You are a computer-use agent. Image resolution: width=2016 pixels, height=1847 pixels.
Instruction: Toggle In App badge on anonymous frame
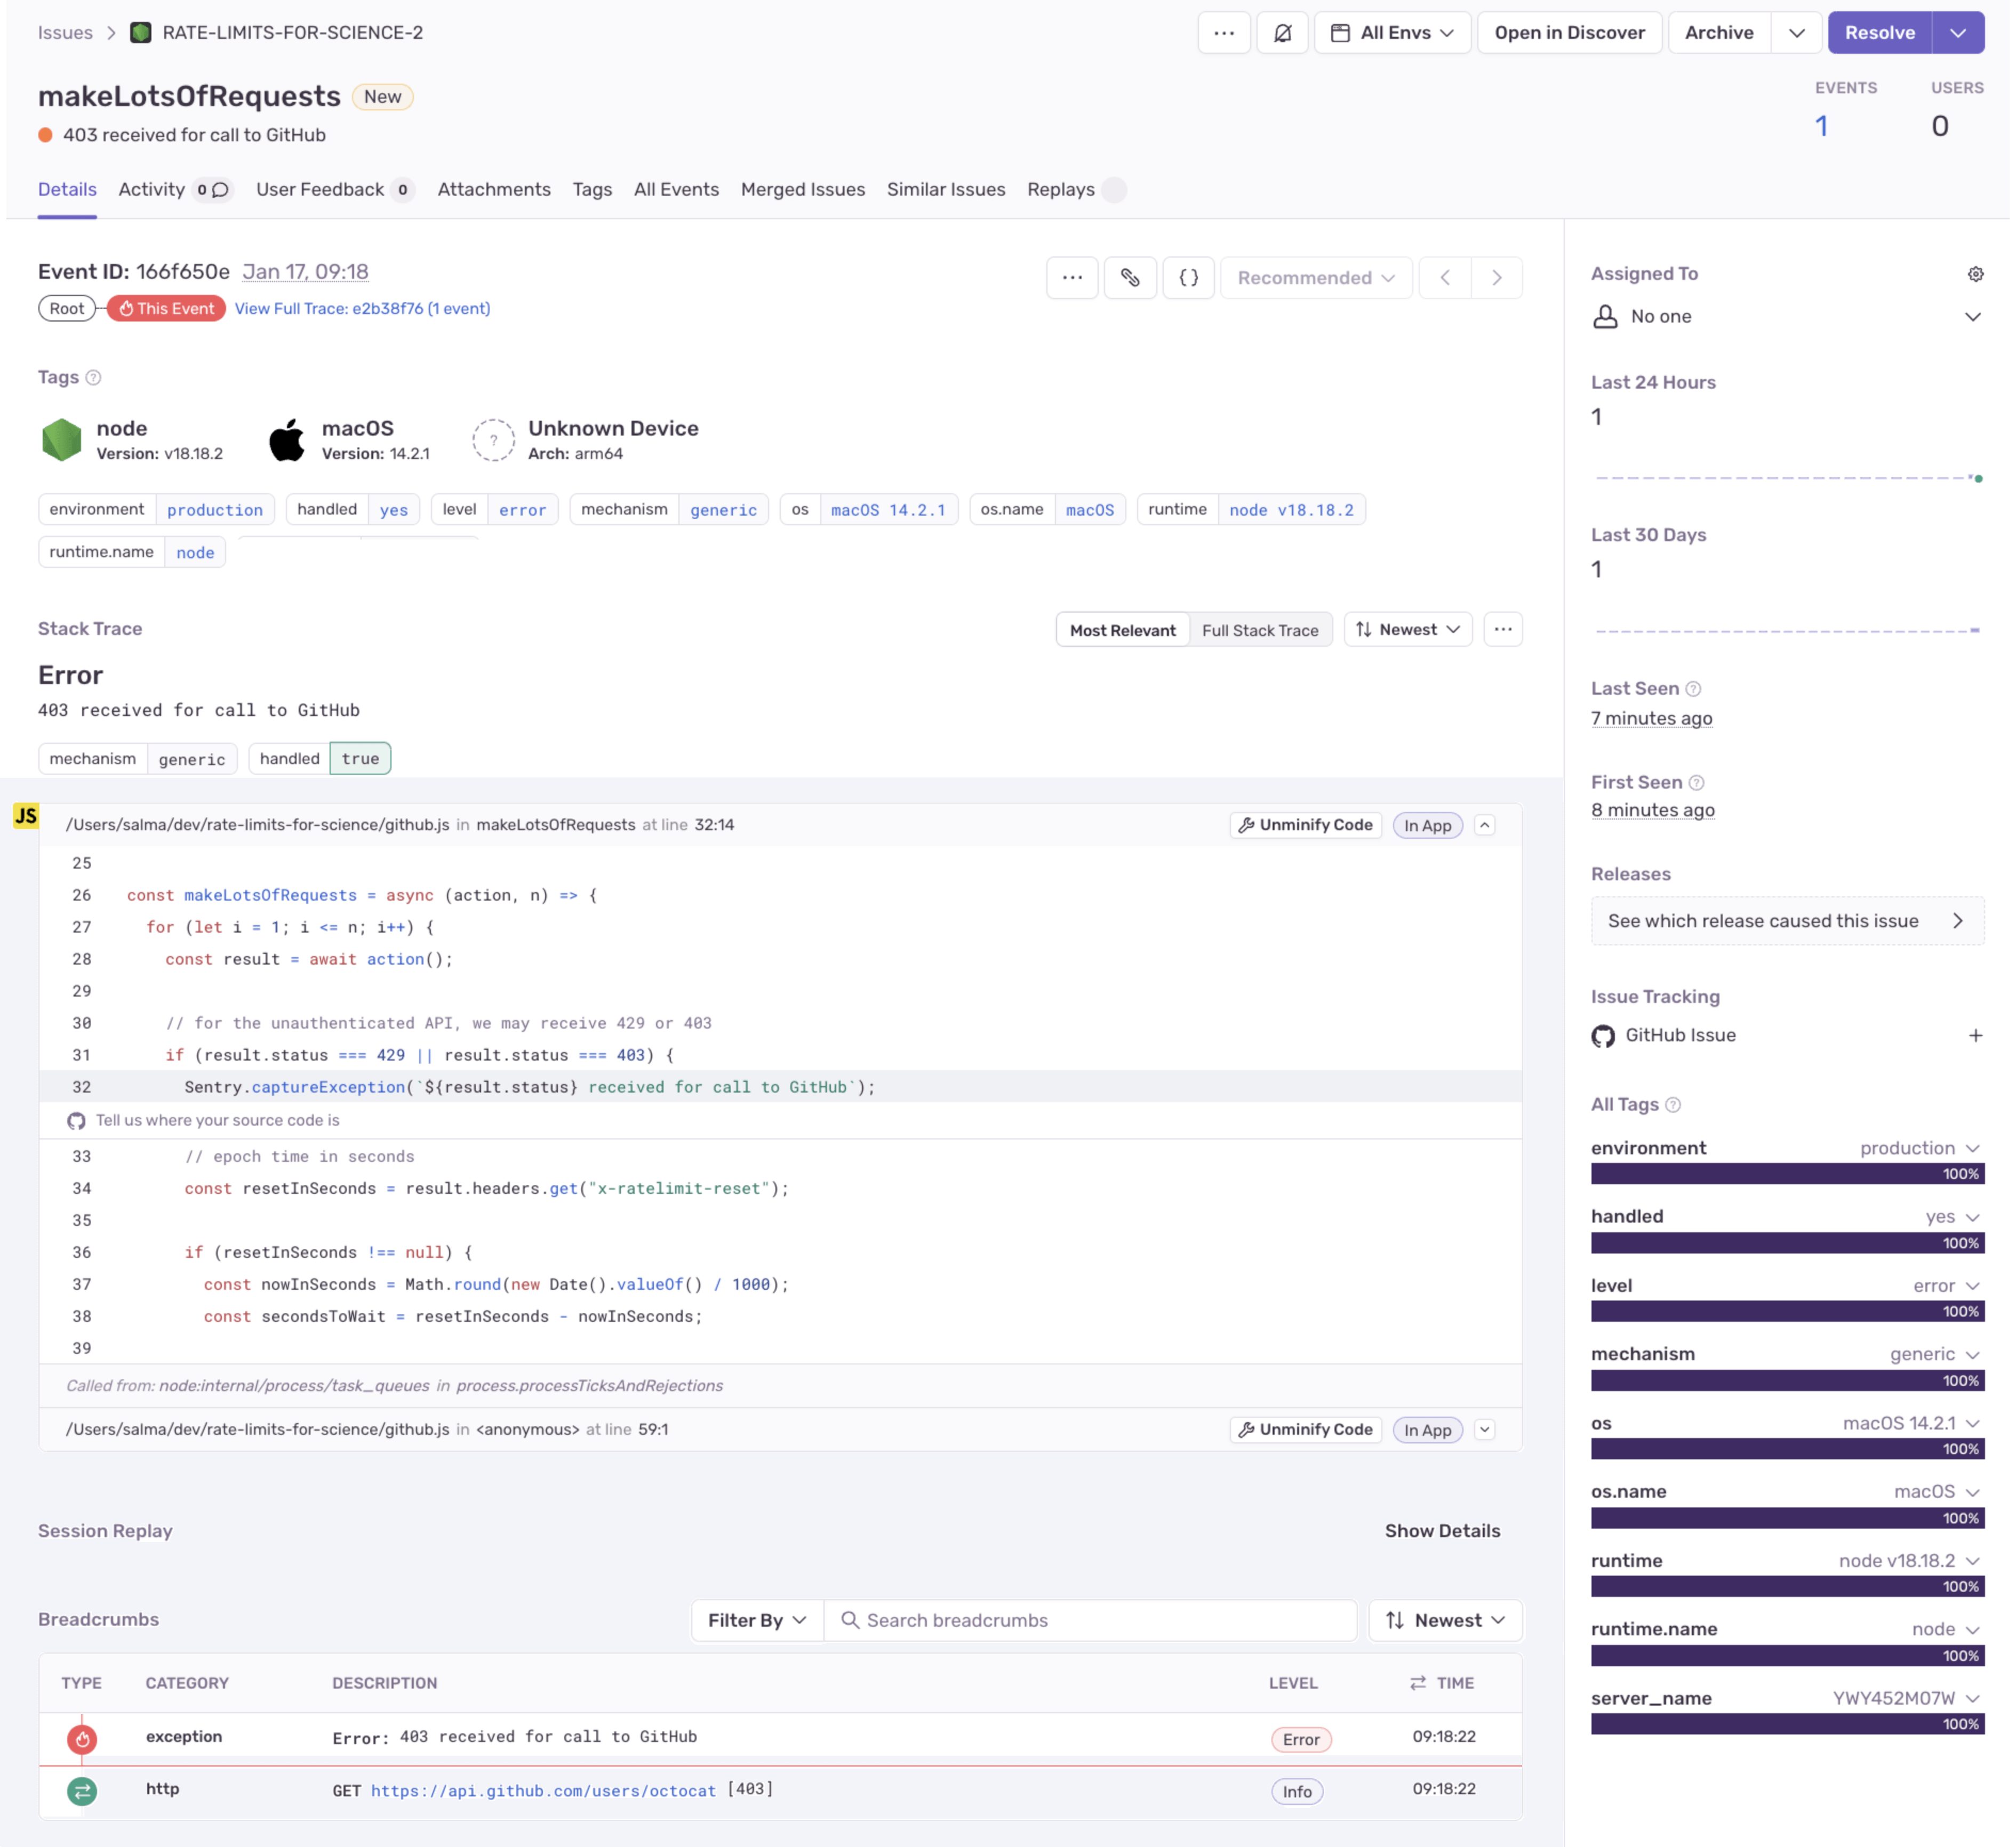click(x=1427, y=1431)
